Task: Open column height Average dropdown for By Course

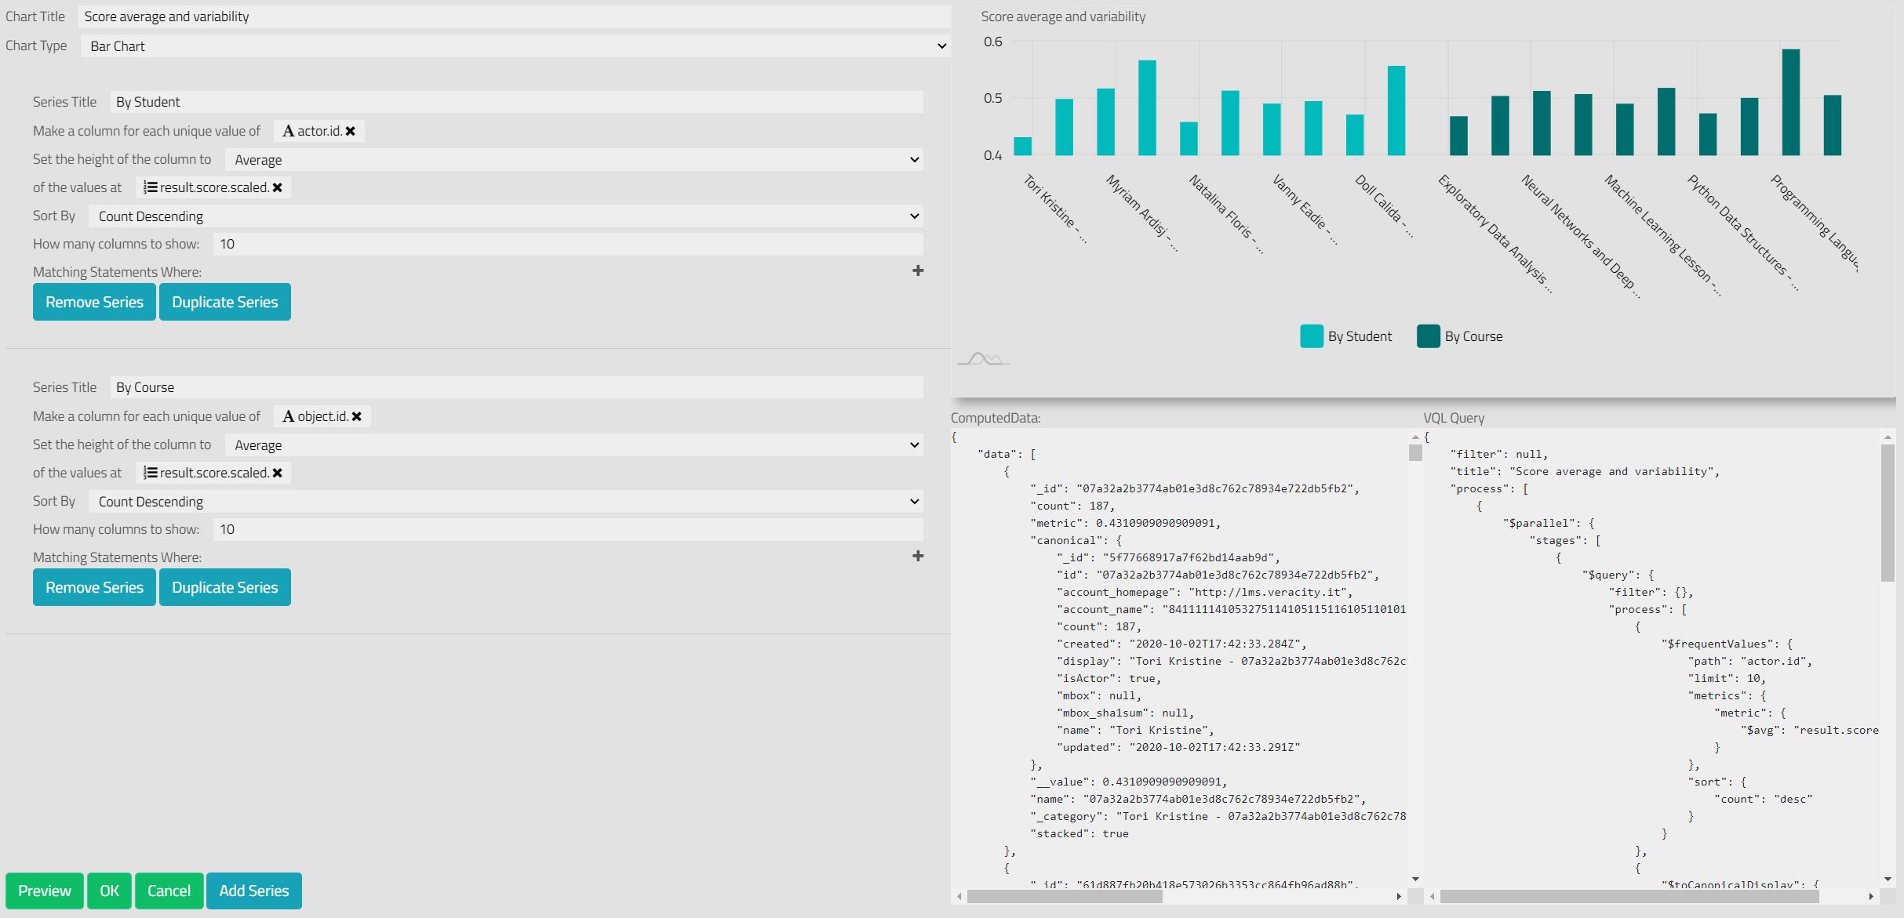Action: (573, 445)
